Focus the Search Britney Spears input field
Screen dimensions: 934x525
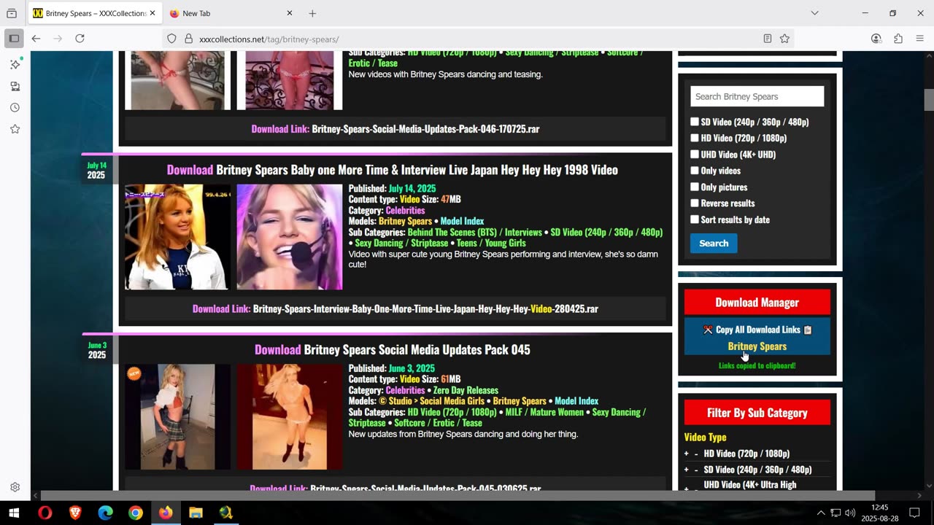click(757, 96)
